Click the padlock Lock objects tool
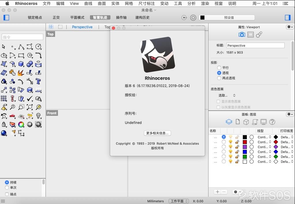This screenshot has width=295, height=204. tap(4, 124)
